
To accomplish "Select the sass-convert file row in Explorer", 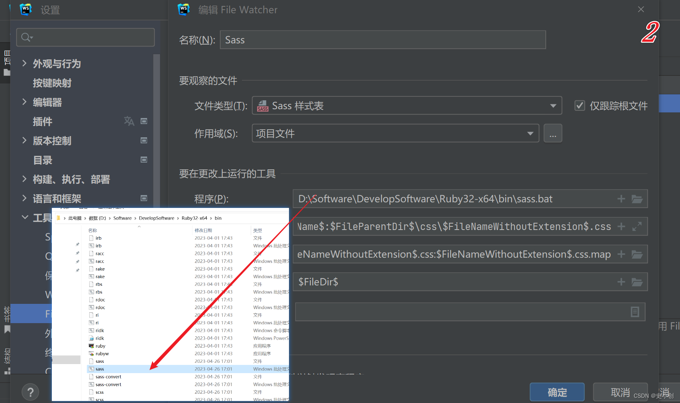I will point(188,377).
